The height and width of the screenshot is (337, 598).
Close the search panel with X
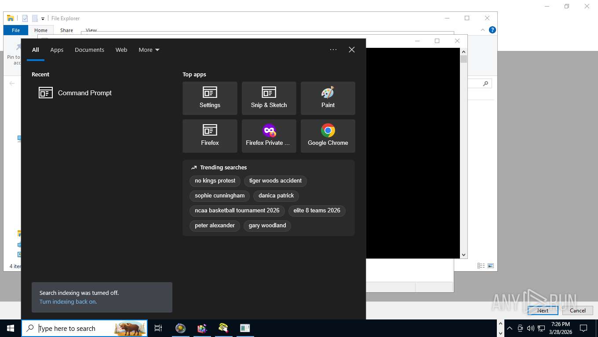(x=352, y=50)
